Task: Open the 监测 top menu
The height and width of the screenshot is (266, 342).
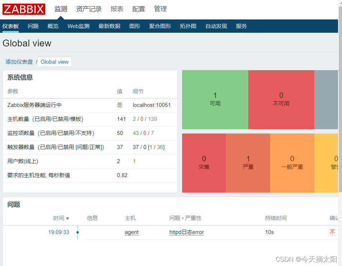Action: pyautogui.click(x=61, y=9)
